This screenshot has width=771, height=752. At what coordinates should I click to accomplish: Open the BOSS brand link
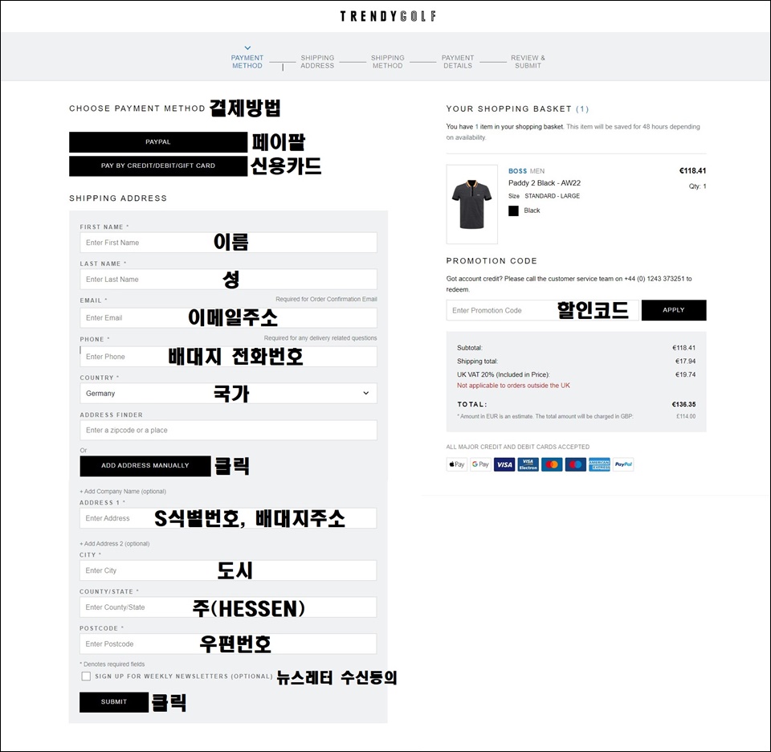[517, 171]
